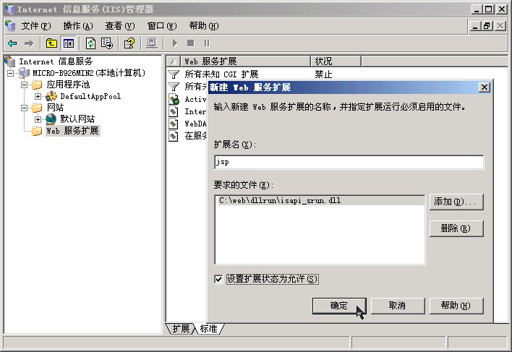Collapse the 应用程序池 node
This screenshot has height=352, width=512.
(24, 85)
